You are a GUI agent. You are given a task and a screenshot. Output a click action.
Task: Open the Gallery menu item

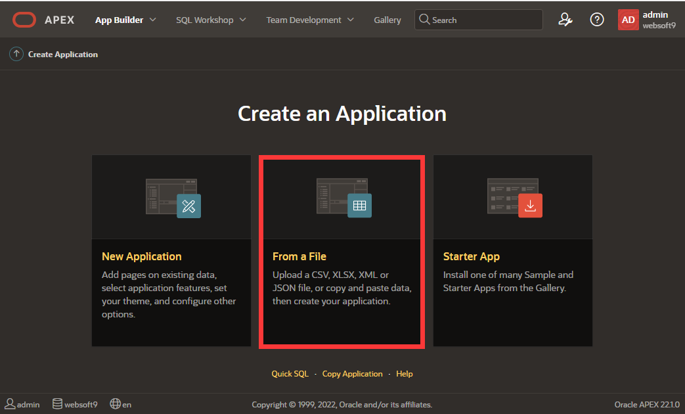387,20
